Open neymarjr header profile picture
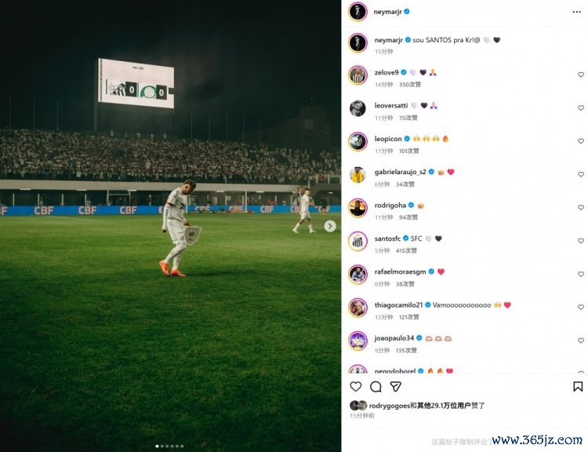Viewport: 588px width, 452px height. [358, 12]
